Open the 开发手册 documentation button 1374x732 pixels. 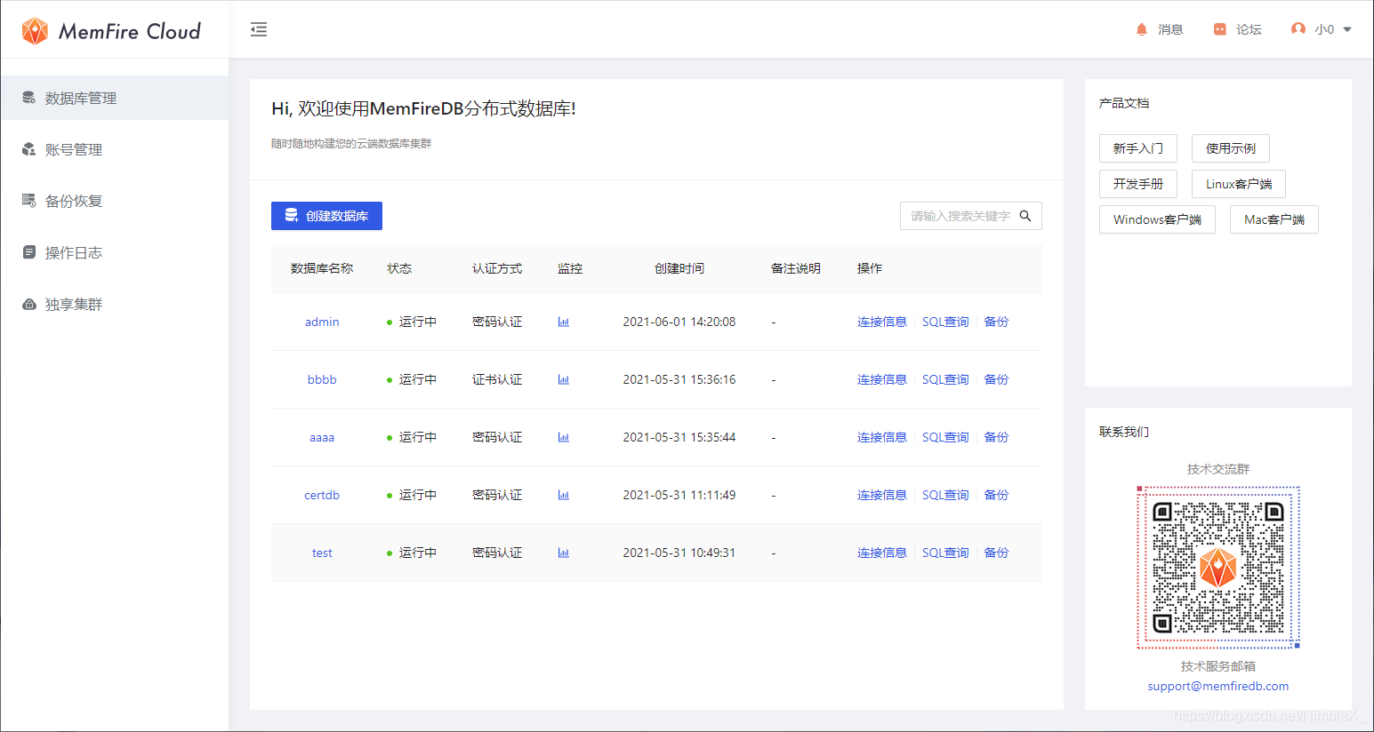point(1138,184)
